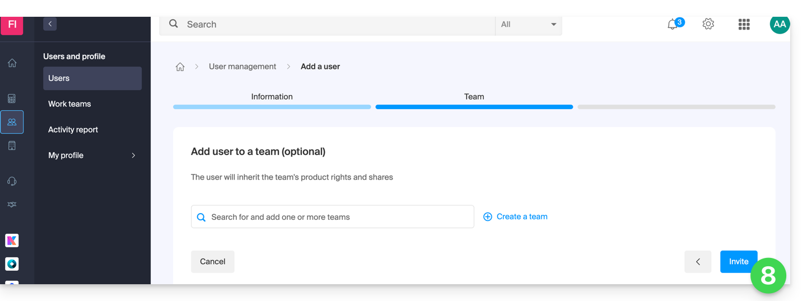Image resolution: width=807 pixels, height=301 pixels.
Task: Open Activity report menu item
Action: pos(73,130)
